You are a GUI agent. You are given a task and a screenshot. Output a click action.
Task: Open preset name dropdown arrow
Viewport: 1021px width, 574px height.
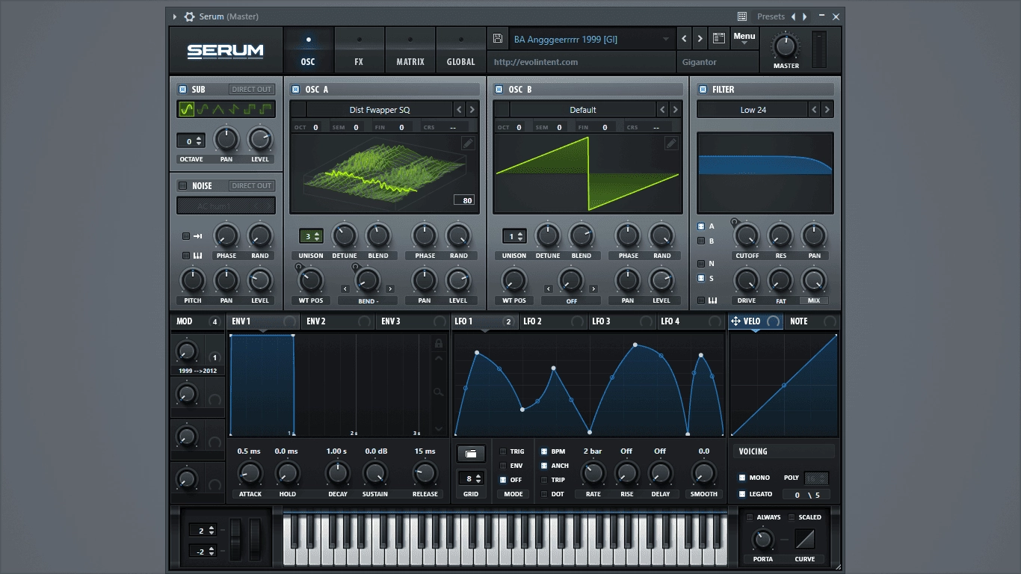[666, 39]
